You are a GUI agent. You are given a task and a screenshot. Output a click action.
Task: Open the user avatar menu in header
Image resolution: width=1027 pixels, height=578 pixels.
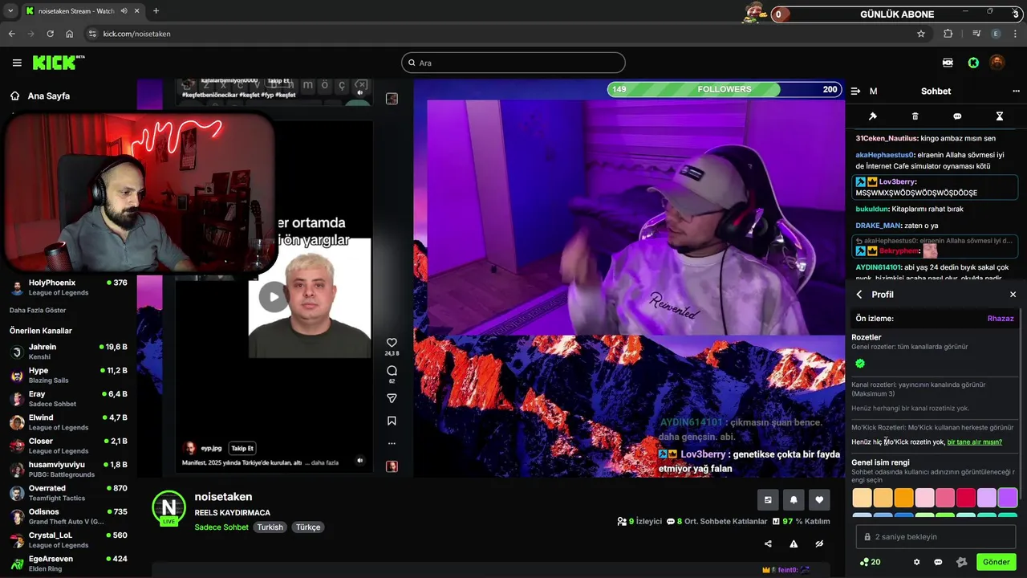pos(997,63)
